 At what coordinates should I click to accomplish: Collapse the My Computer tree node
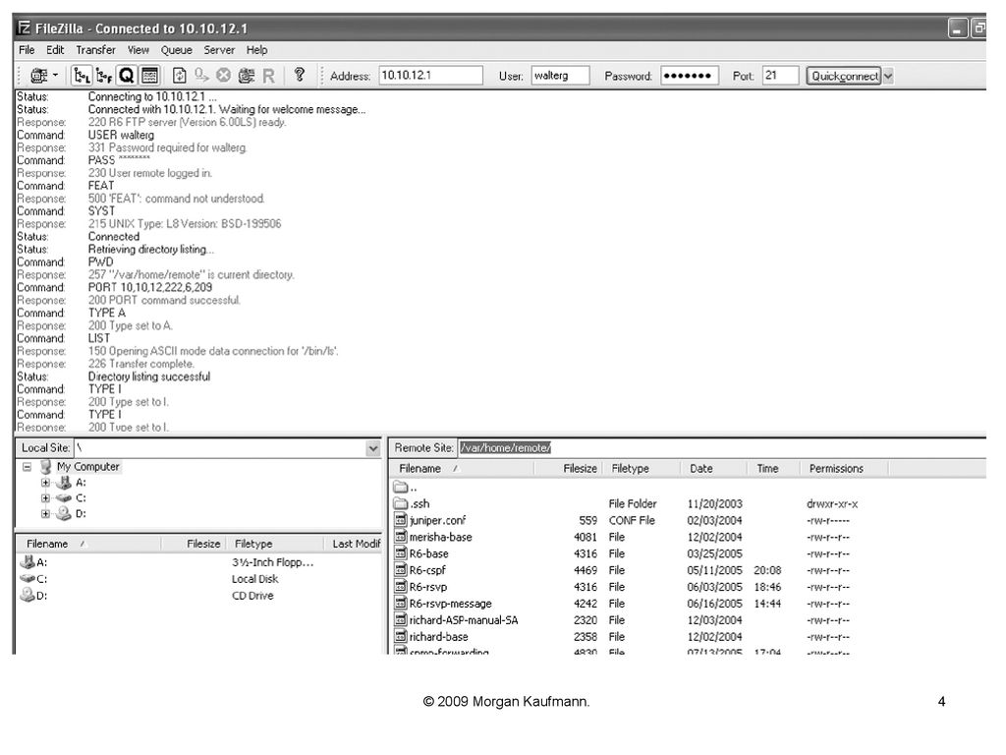click(x=27, y=467)
